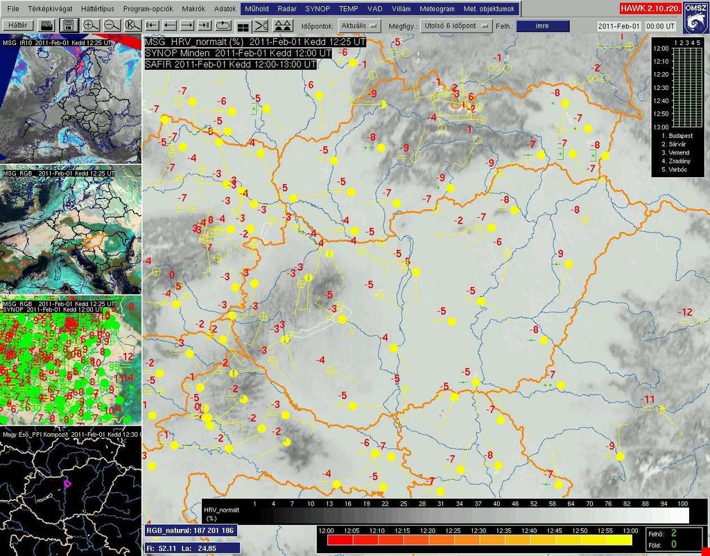
Task: Click the RGB_natural value readout
Action: pyautogui.click(x=190, y=530)
